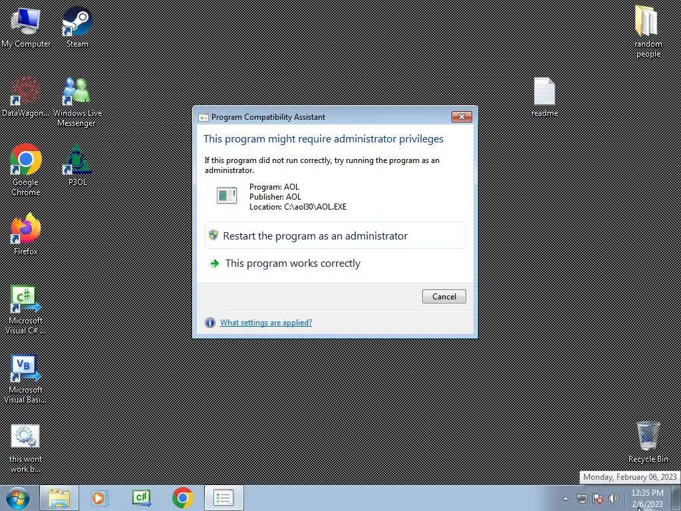Open the What settings are applied? link
The image size is (681, 511).
(x=266, y=323)
